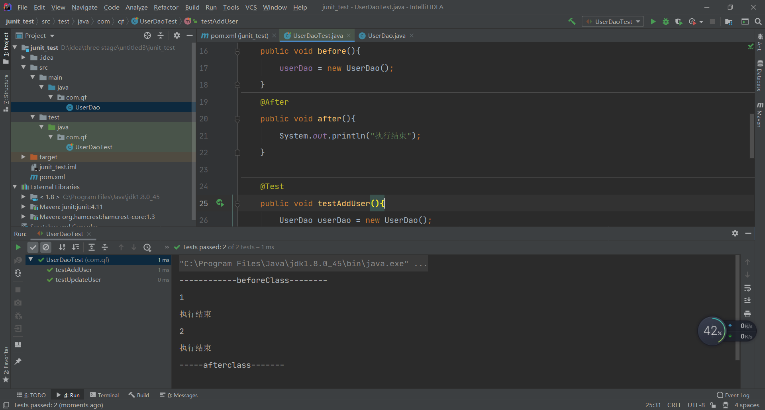Toggle soft-wrap in console output
This screenshot has height=410, width=765.
click(747, 288)
